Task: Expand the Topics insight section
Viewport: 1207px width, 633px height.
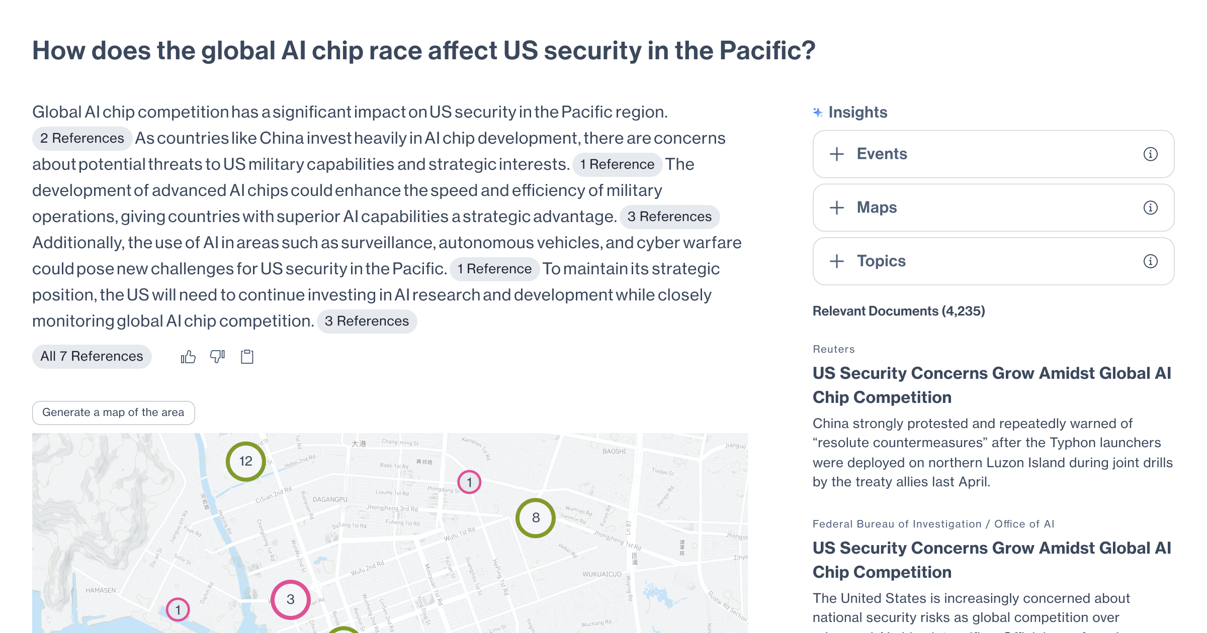Action: 993,261
